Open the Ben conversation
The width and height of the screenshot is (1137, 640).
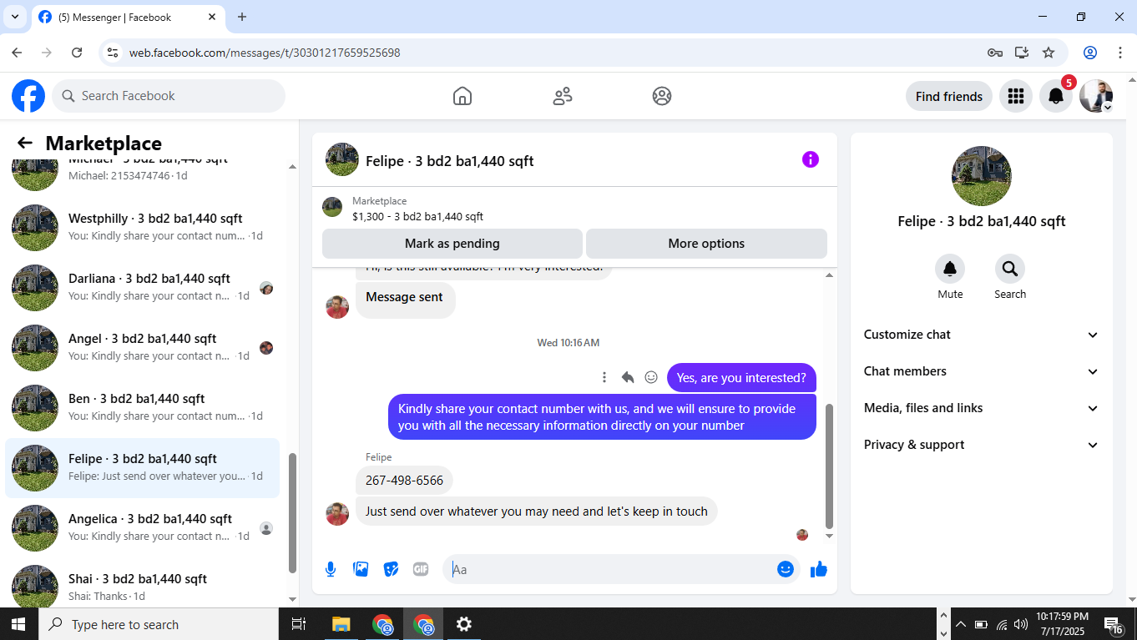[143, 408]
